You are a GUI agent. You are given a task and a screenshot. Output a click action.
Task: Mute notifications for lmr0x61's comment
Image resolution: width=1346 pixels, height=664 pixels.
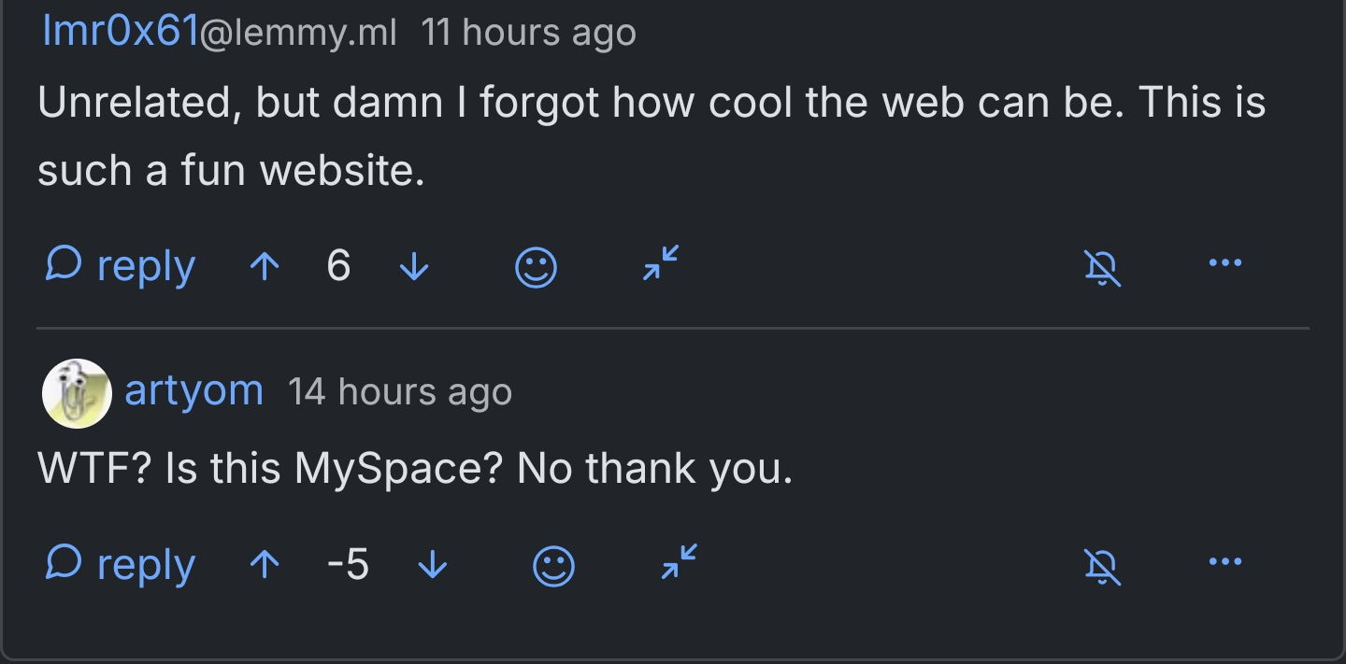pyautogui.click(x=1103, y=265)
